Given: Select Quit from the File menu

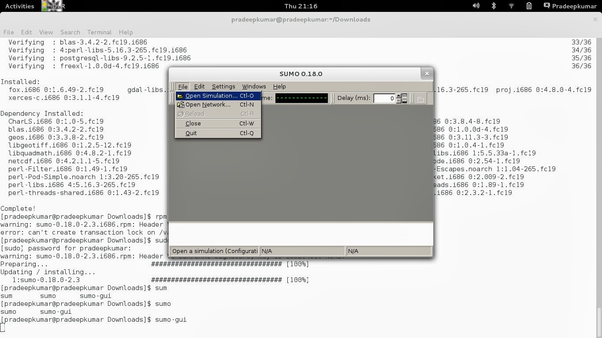Looking at the screenshot, I should (x=191, y=133).
